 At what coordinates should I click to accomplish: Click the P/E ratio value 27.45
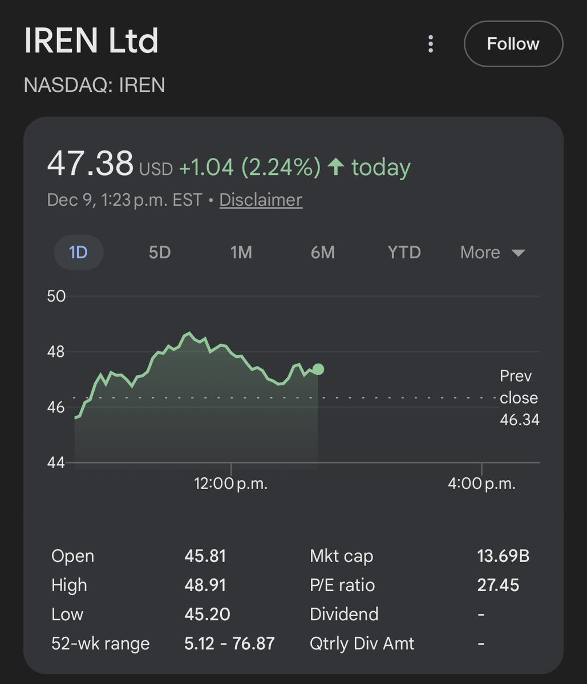click(498, 585)
